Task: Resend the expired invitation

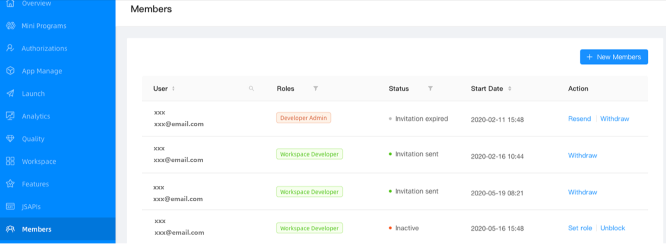Action: point(579,118)
